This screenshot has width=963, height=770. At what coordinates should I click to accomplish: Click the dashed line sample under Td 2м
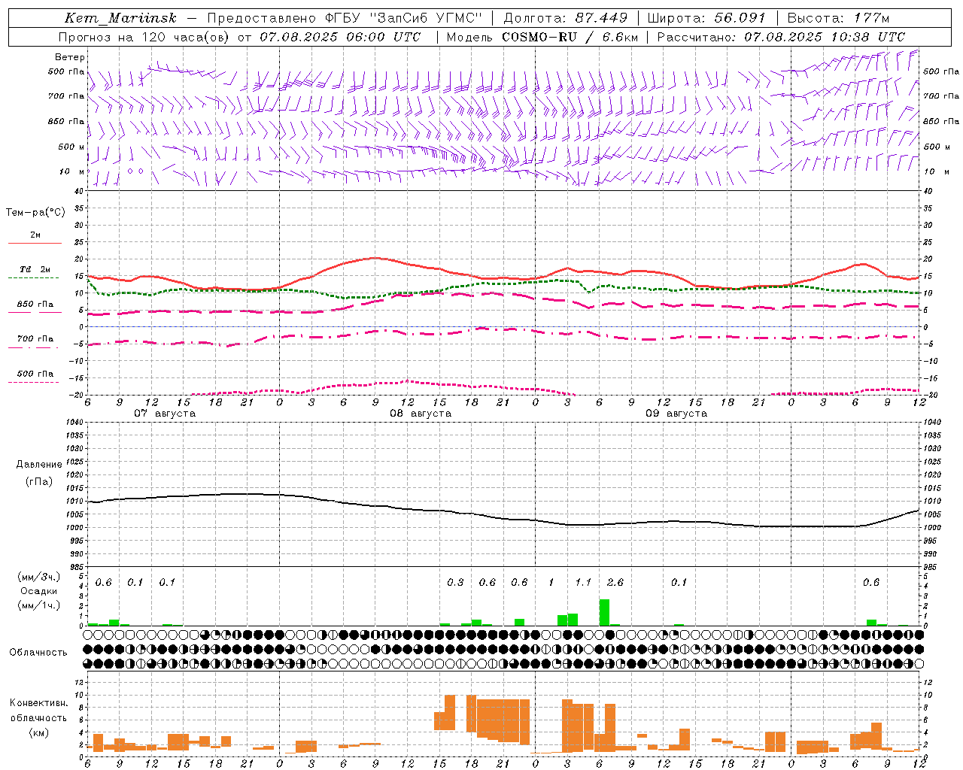[x=33, y=278]
